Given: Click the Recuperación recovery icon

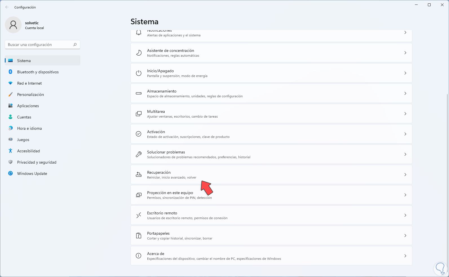Looking at the screenshot, I should (x=139, y=175).
